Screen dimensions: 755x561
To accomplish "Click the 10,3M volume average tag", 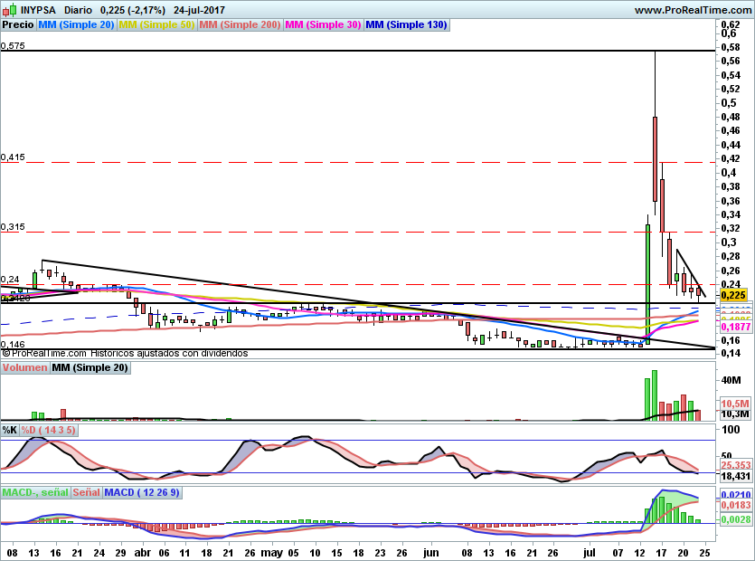I will click(735, 414).
